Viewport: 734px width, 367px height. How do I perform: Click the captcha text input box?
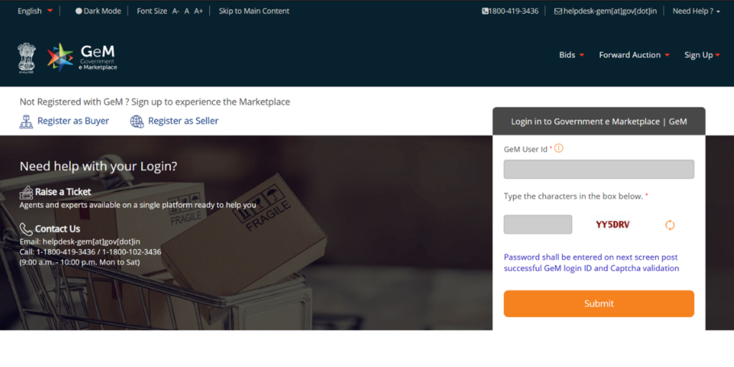point(538,224)
